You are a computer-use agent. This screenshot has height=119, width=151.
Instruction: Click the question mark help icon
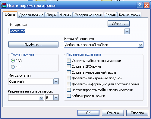[x=140, y=5]
